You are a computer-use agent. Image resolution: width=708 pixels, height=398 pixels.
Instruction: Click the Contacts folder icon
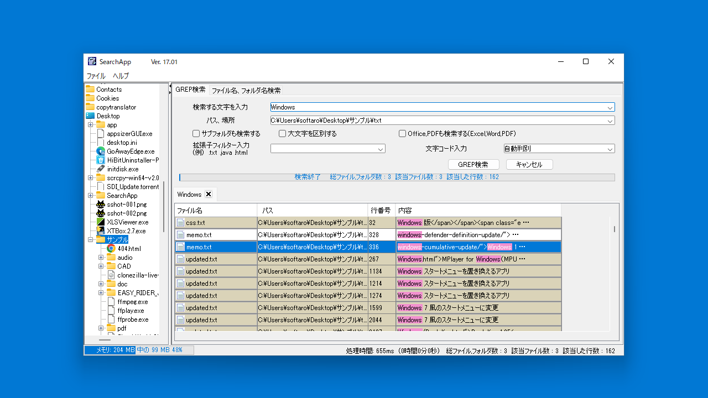click(90, 89)
